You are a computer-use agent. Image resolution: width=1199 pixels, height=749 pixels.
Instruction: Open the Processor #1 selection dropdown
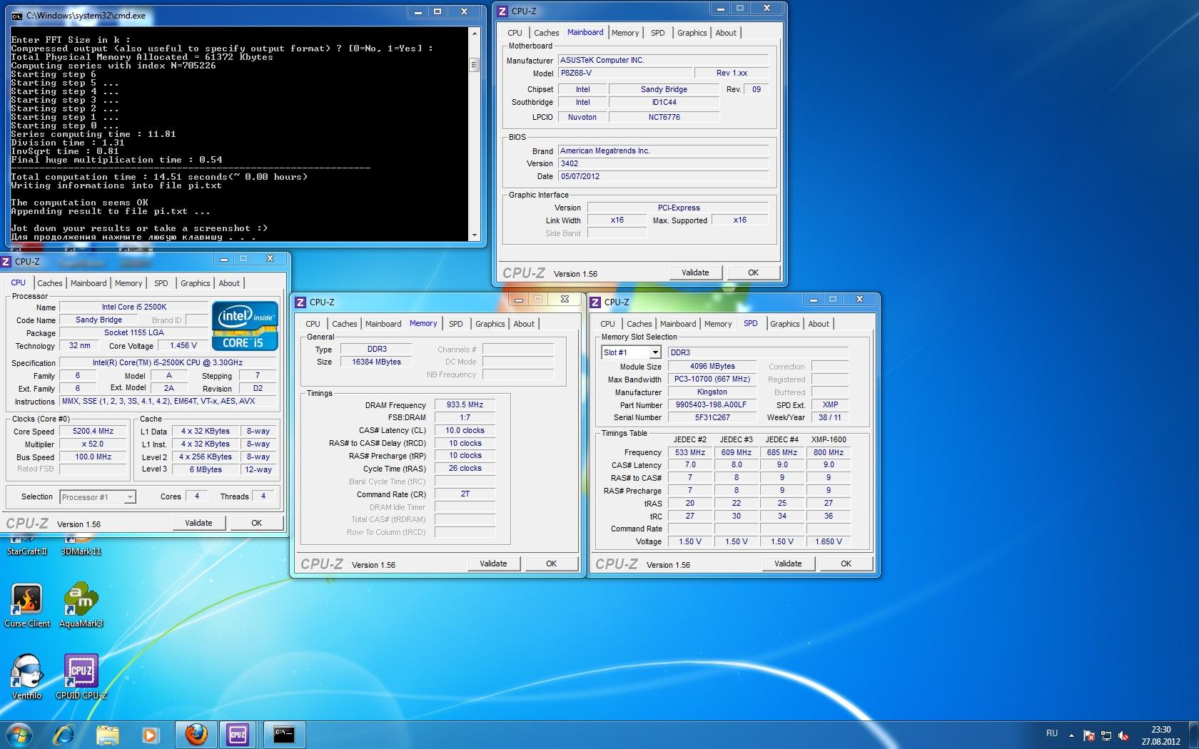coord(98,497)
